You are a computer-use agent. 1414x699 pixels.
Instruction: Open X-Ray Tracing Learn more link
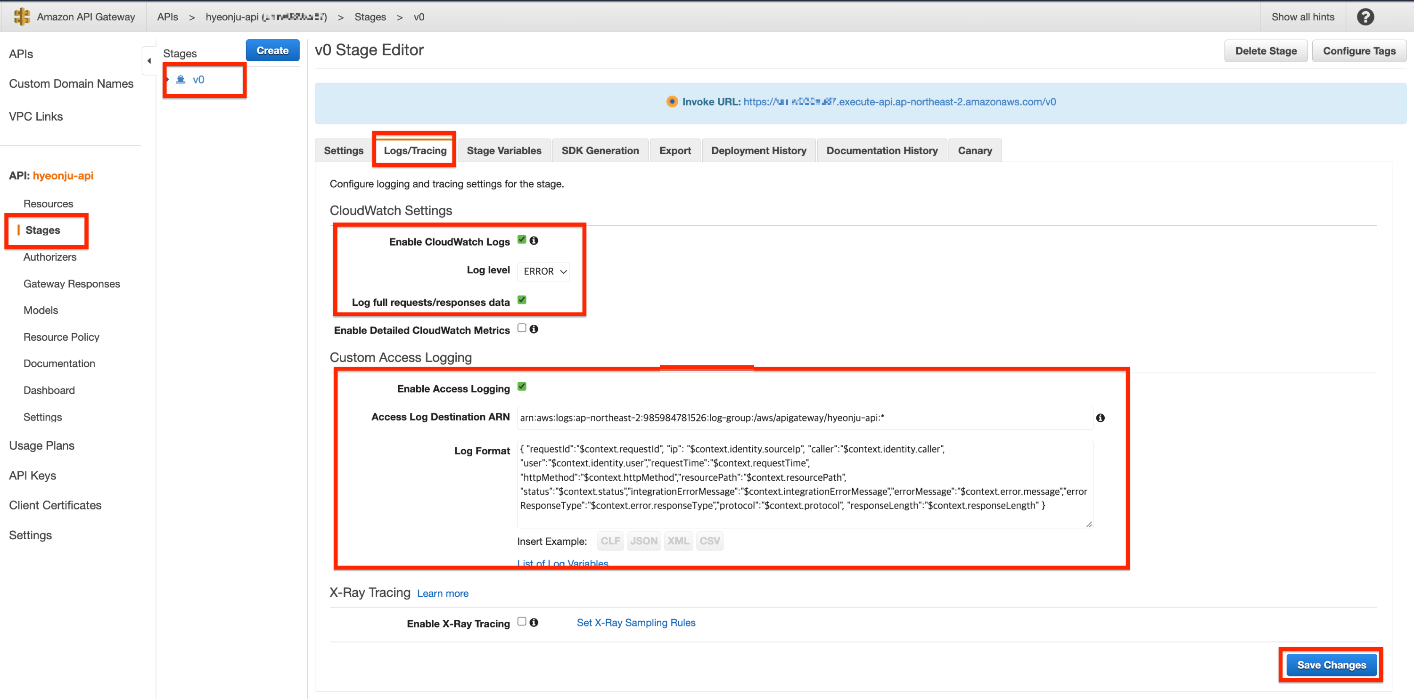(x=443, y=593)
